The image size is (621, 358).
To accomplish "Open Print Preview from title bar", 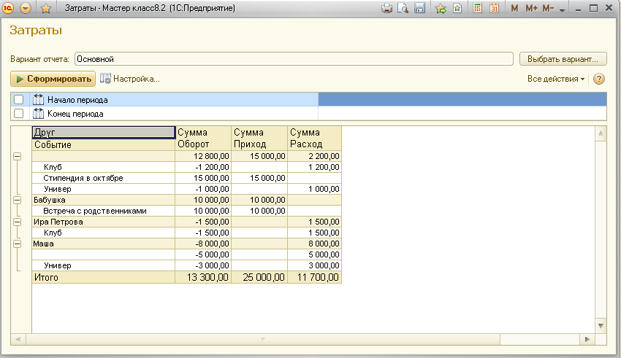I will tap(403, 8).
